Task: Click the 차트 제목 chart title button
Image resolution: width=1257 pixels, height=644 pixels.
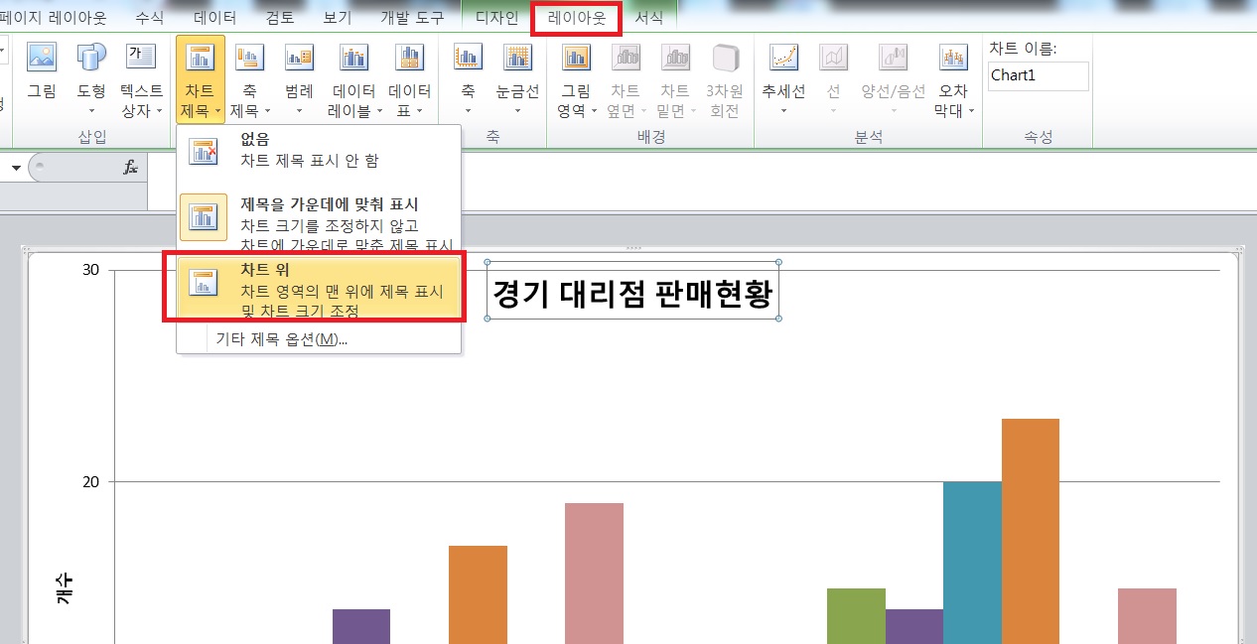Action: pyautogui.click(x=200, y=77)
